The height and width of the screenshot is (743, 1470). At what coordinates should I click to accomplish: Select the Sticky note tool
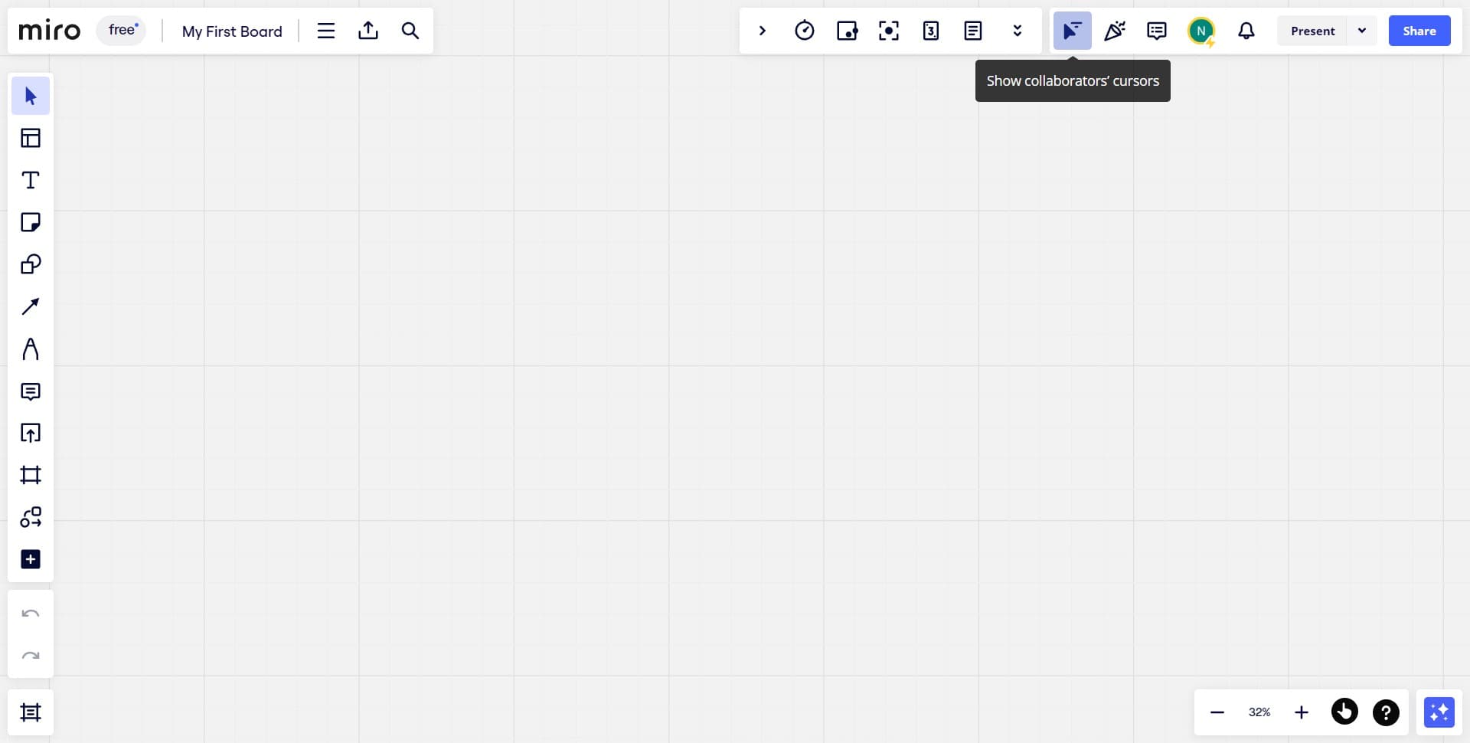31,222
